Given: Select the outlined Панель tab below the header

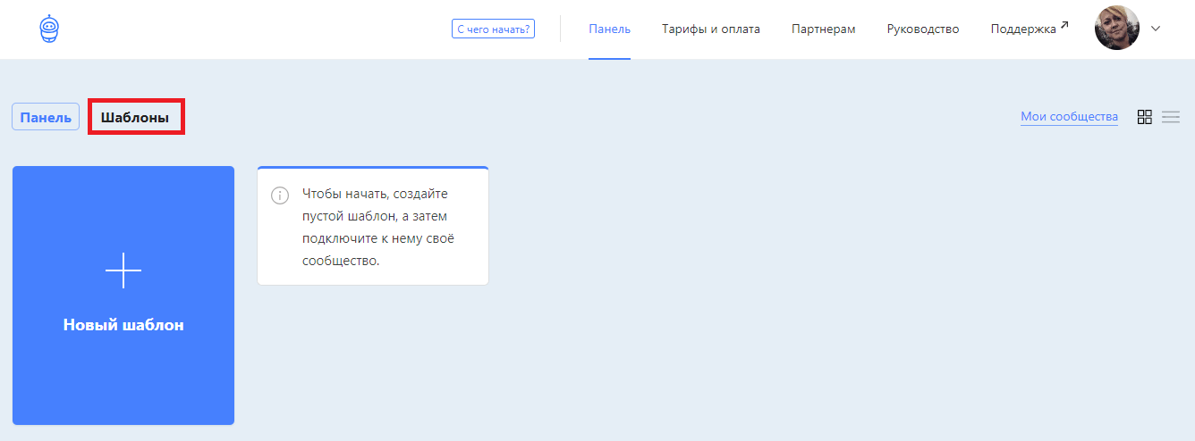Looking at the screenshot, I should click(x=46, y=117).
